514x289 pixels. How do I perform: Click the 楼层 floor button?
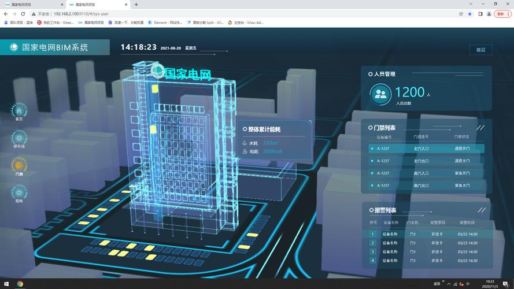pyautogui.click(x=480, y=50)
